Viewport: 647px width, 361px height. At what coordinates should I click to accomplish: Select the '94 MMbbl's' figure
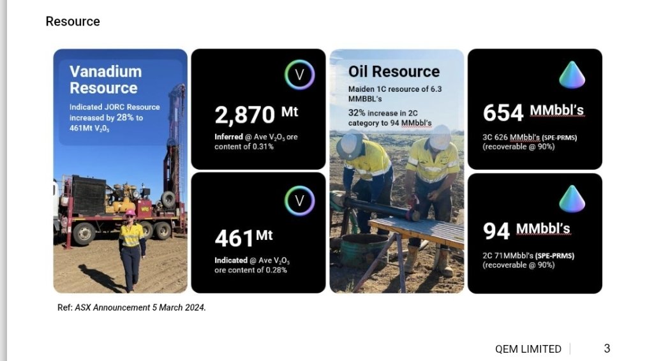click(x=526, y=230)
